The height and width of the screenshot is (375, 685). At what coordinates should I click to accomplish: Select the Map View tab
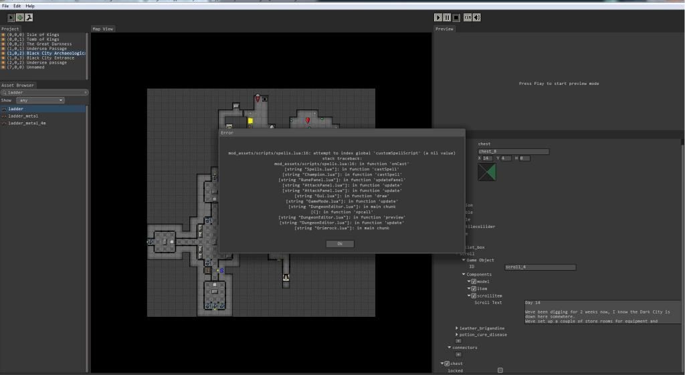102,29
